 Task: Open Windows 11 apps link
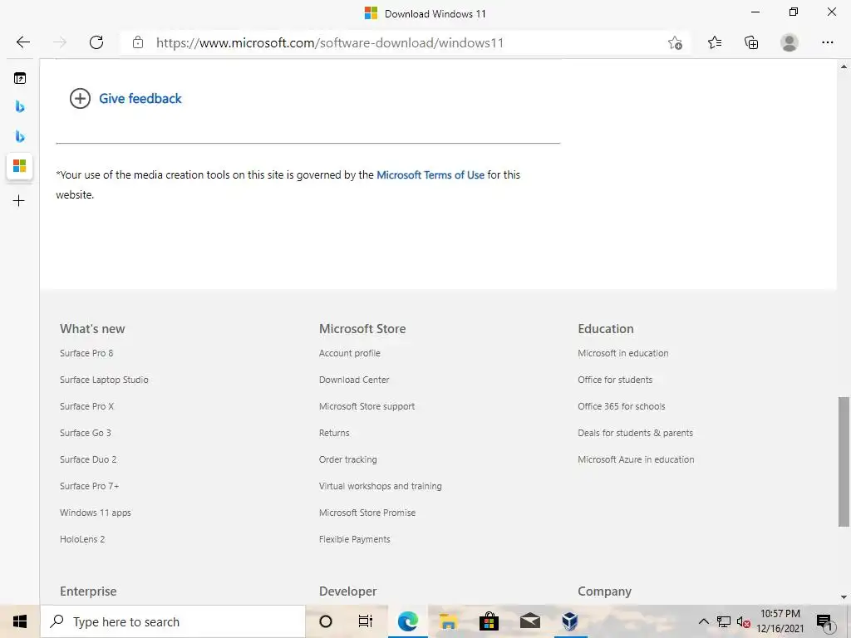click(95, 513)
